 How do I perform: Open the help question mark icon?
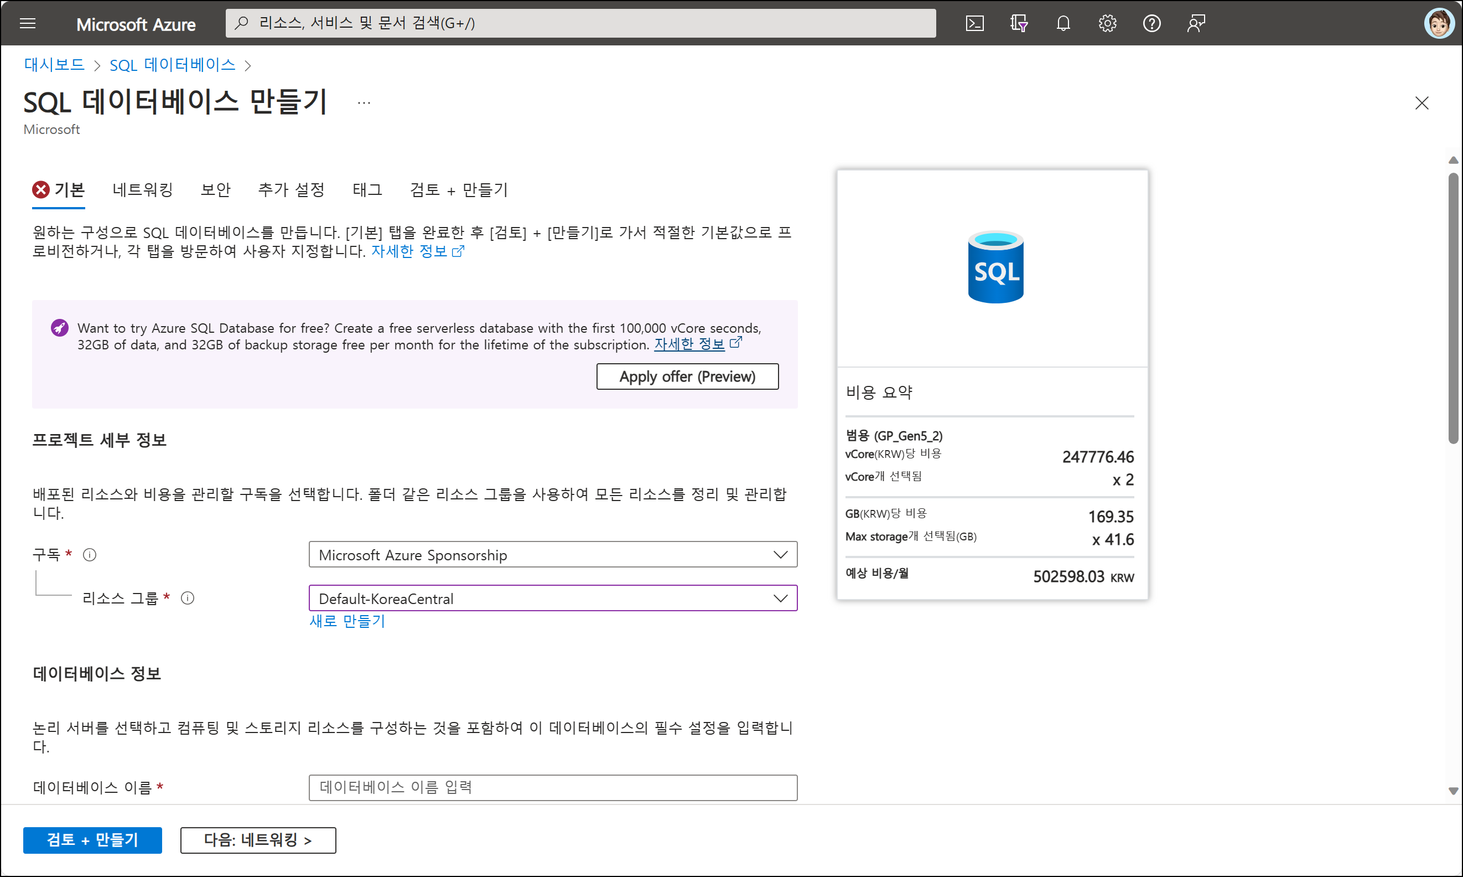1151,24
